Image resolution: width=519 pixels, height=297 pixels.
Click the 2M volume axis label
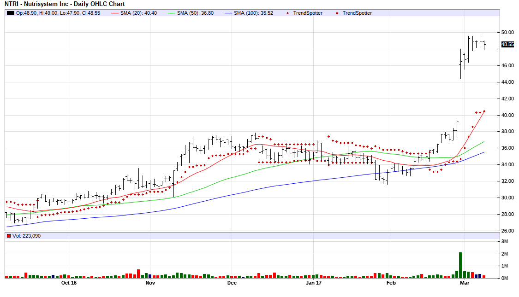(504, 254)
